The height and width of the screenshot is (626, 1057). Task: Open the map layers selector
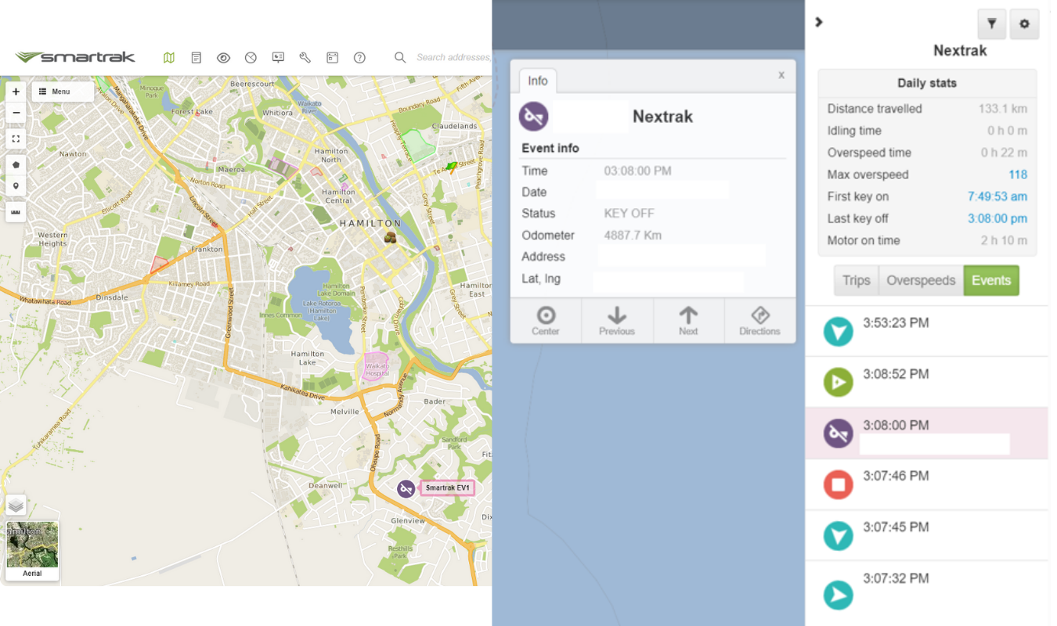pos(16,505)
